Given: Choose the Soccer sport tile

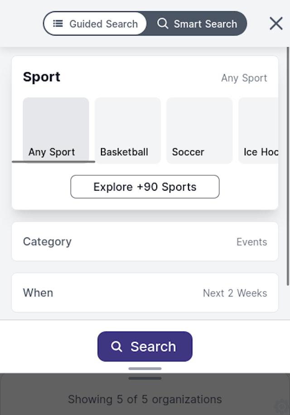Looking at the screenshot, I should [199, 130].
